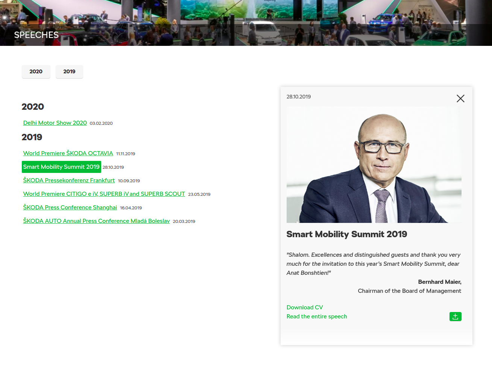
Task: Click the Smart Mobility Summit 2019 panel heading
Action: [x=347, y=234]
